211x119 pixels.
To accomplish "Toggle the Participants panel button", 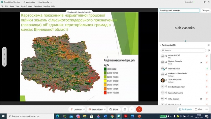I will click(185, 109).
